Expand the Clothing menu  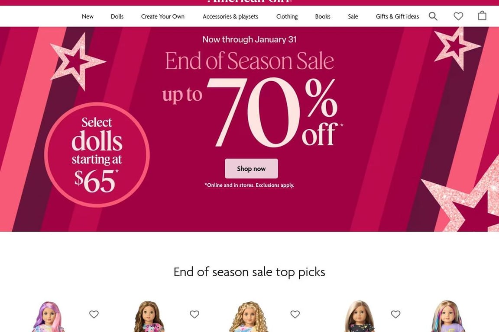287,16
